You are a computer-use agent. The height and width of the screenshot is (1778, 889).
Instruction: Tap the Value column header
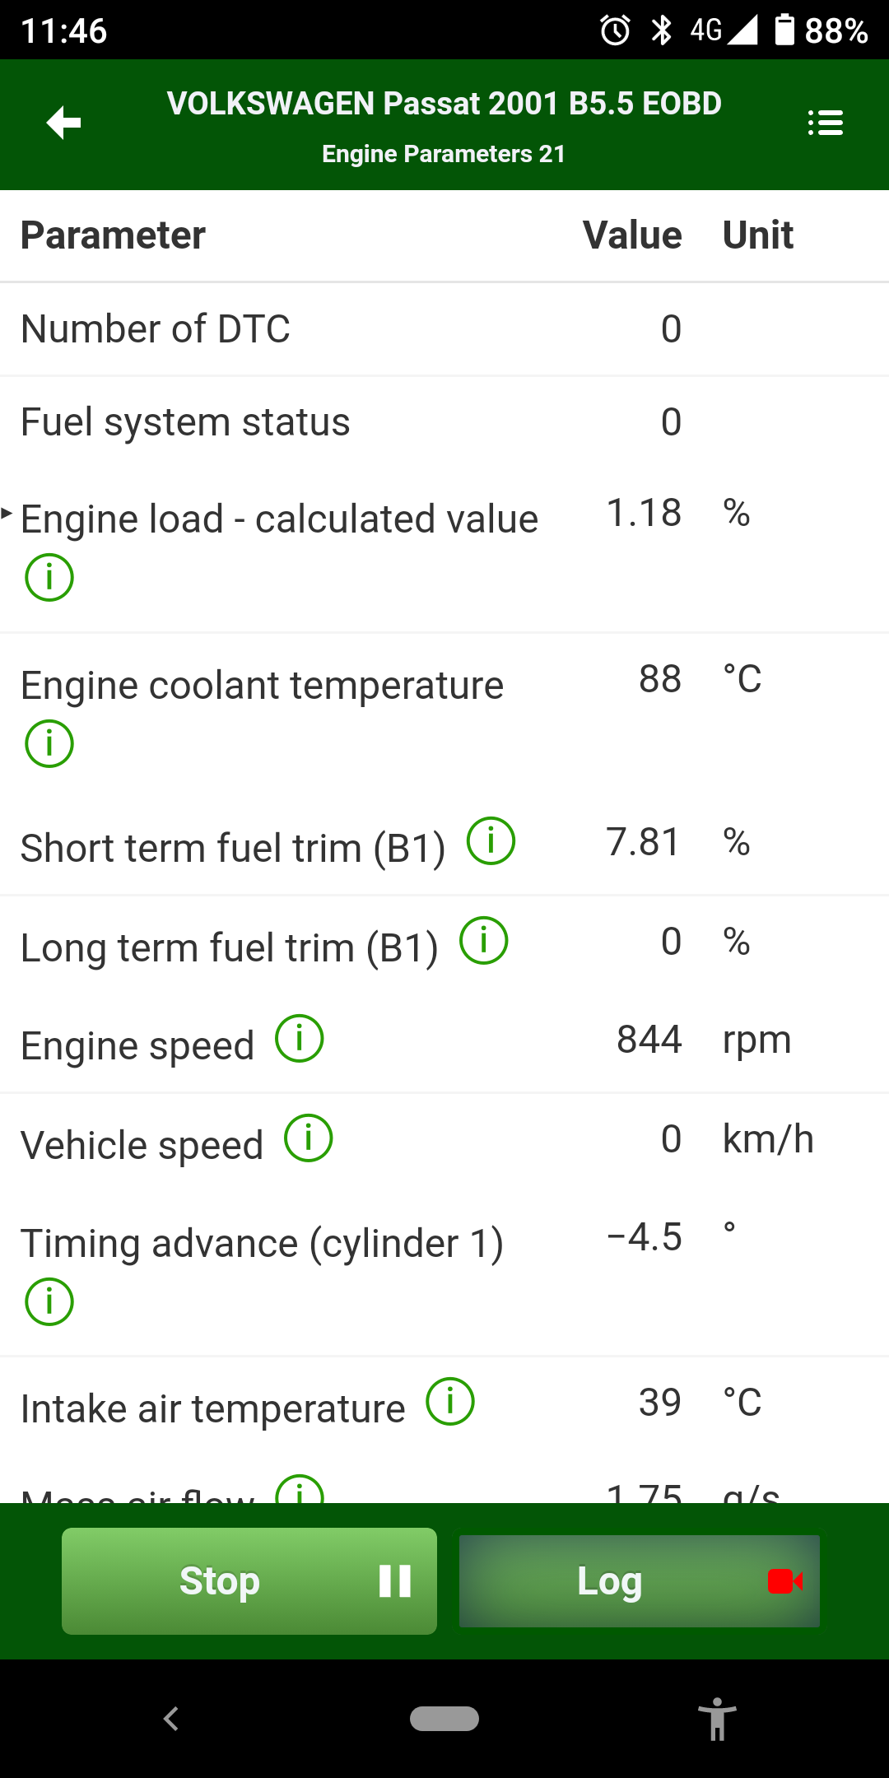[632, 235]
